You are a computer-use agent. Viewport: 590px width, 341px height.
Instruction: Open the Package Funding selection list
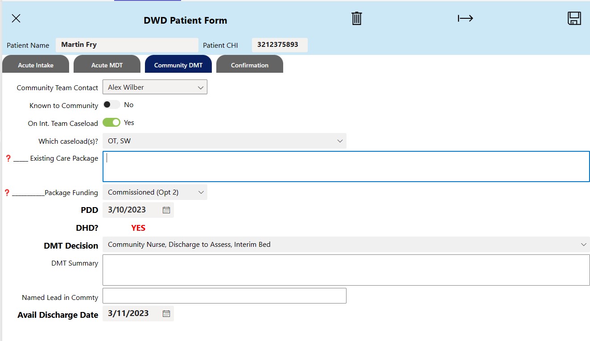coord(155,192)
